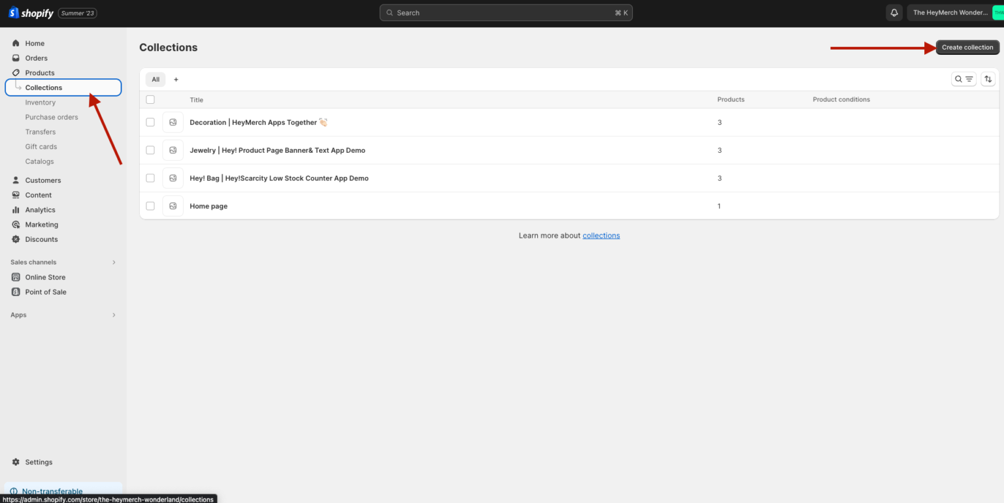This screenshot has width=1004, height=503.
Task: Click the Collections page heading
Action: [168, 47]
